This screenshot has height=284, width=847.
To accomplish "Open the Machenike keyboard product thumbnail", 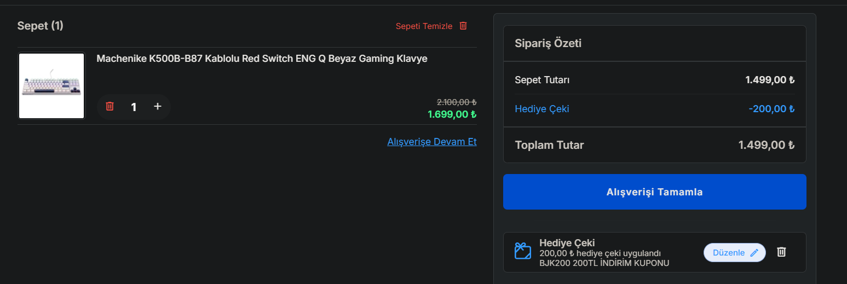I will (x=51, y=85).
